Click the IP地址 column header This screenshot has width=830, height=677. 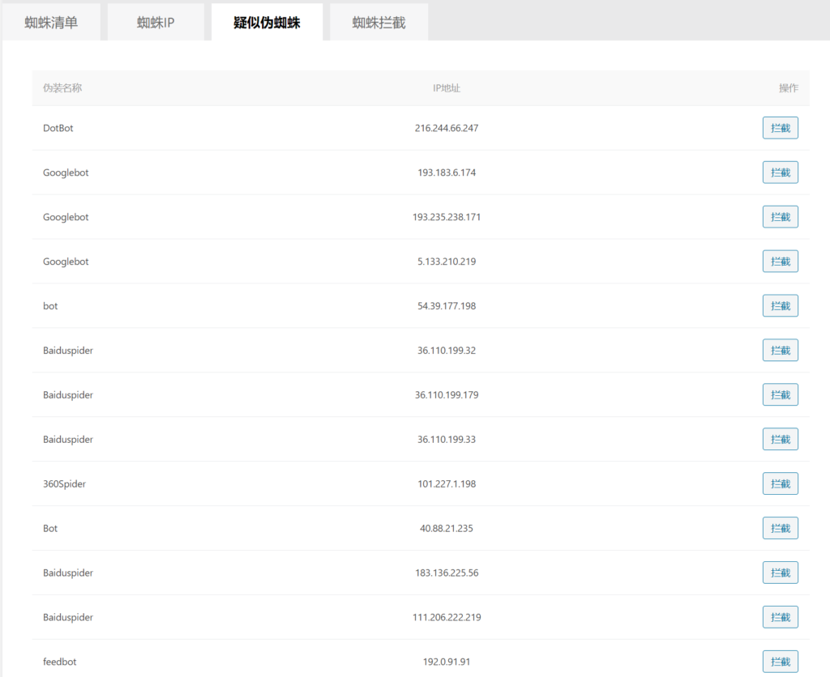pos(446,88)
